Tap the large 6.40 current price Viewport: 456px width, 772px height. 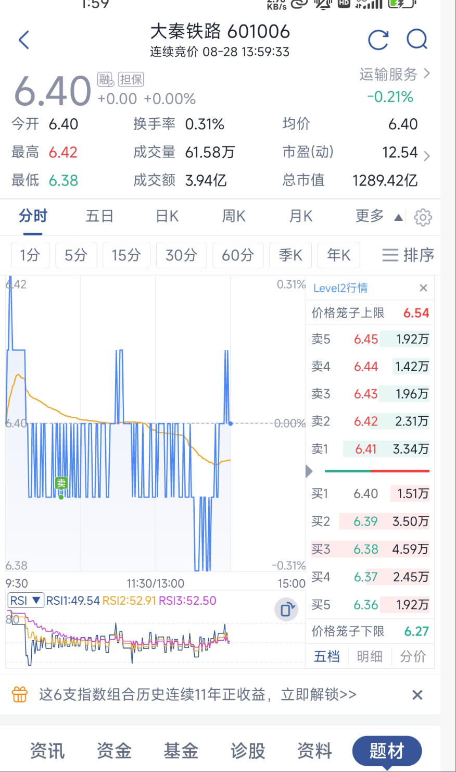(53, 91)
